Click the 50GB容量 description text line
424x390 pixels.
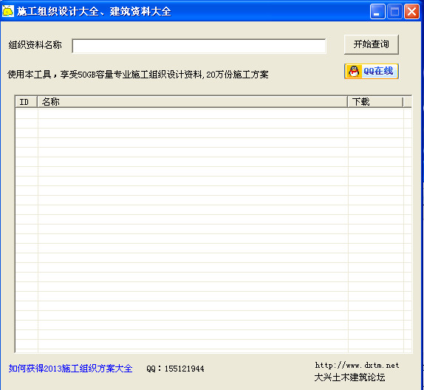click(x=138, y=74)
